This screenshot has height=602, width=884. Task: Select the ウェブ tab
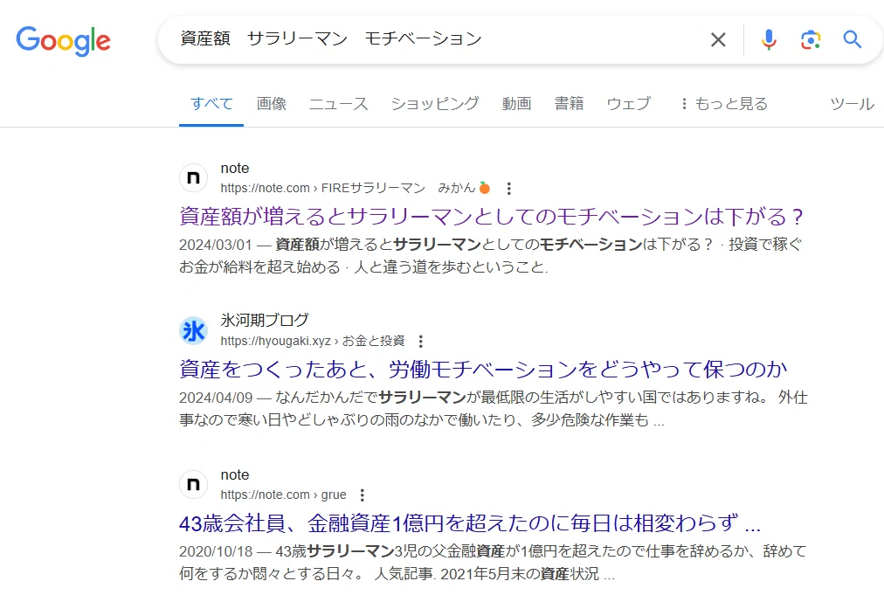(x=629, y=104)
